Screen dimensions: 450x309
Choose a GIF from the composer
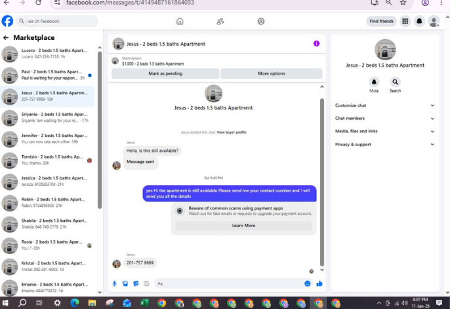point(146,283)
